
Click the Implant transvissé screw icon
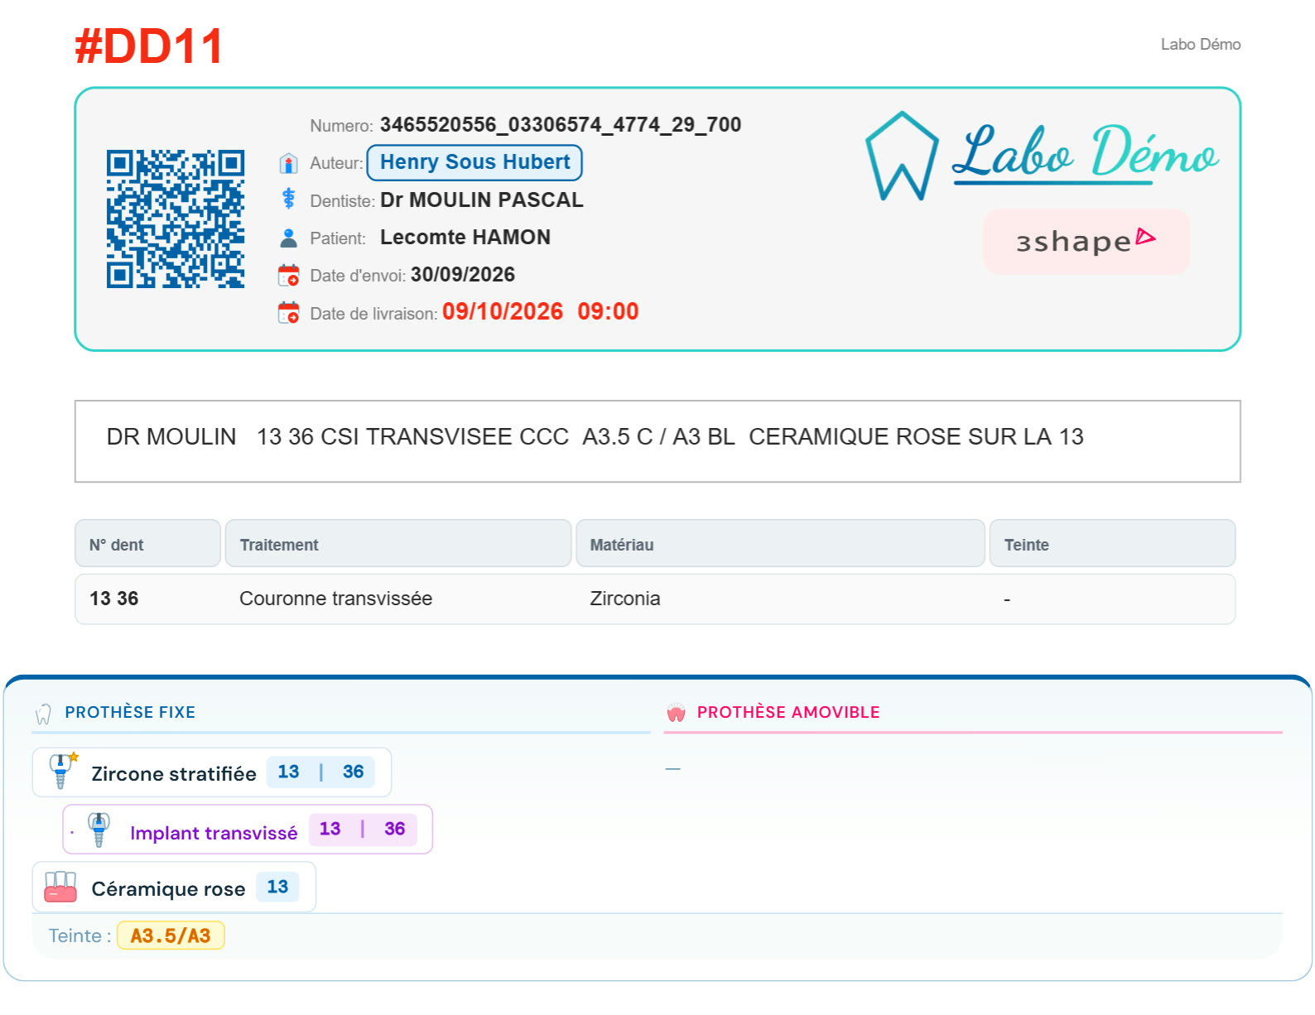(99, 830)
